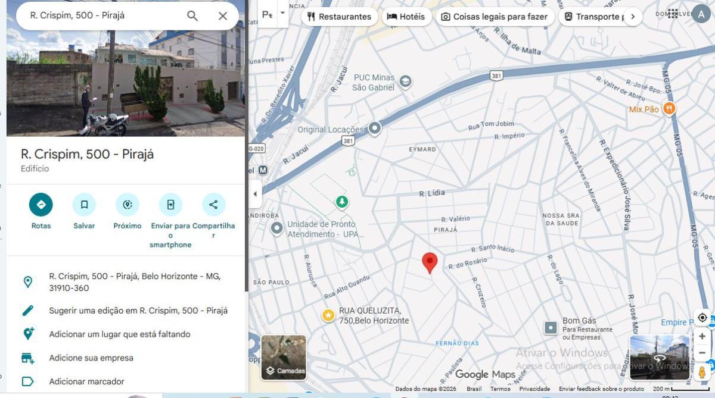Search nearby using the Próximo icon
Screen dimensions: 715x398
(x=128, y=205)
